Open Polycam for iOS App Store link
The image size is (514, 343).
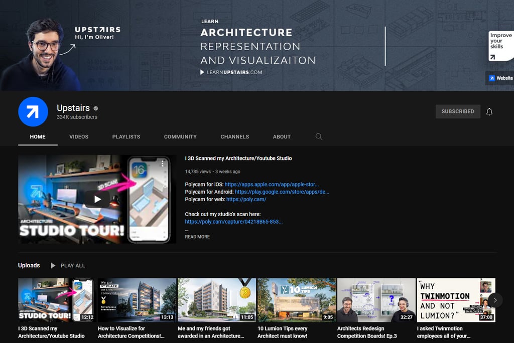272,185
